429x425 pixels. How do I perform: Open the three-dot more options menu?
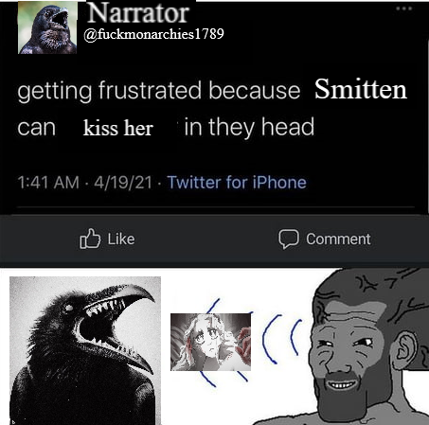404,9
